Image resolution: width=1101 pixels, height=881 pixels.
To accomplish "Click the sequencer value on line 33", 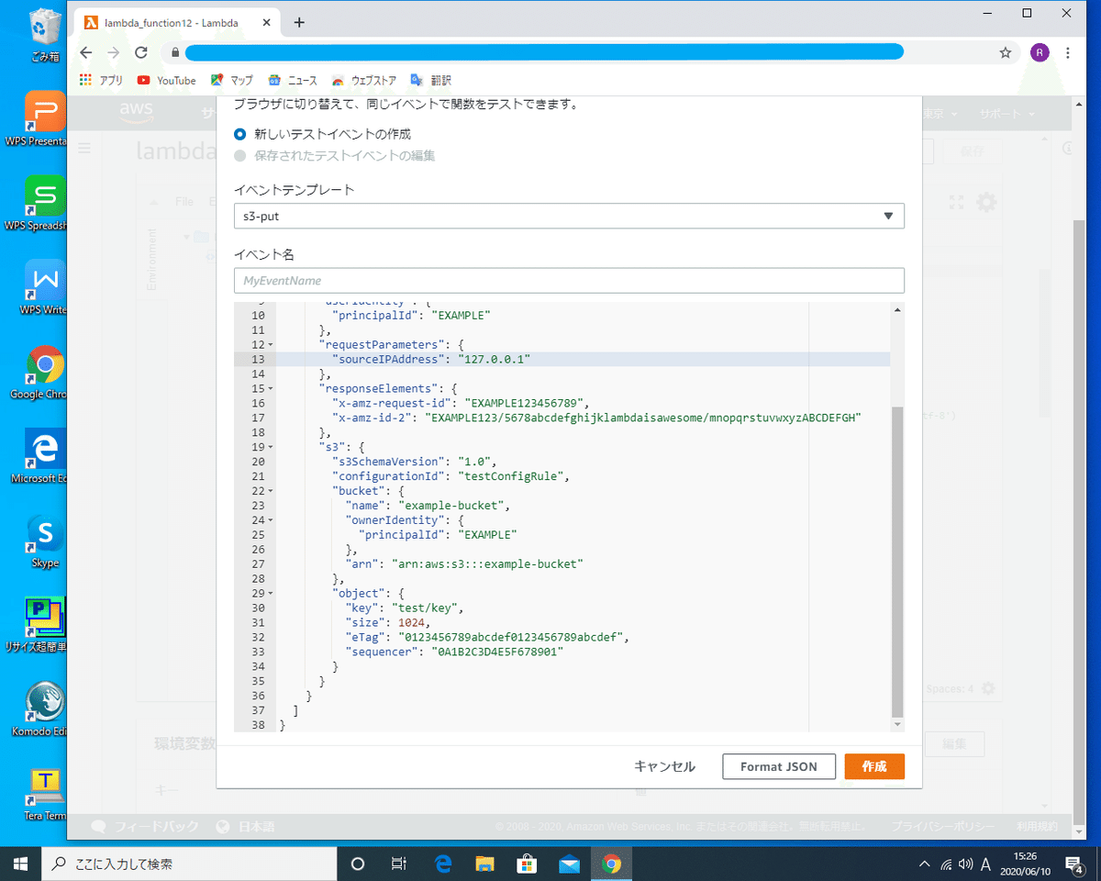I will 496,652.
